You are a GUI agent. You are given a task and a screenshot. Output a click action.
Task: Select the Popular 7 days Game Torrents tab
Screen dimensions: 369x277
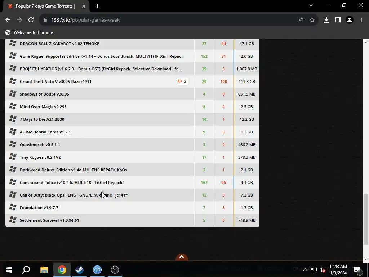[x=46, y=6]
